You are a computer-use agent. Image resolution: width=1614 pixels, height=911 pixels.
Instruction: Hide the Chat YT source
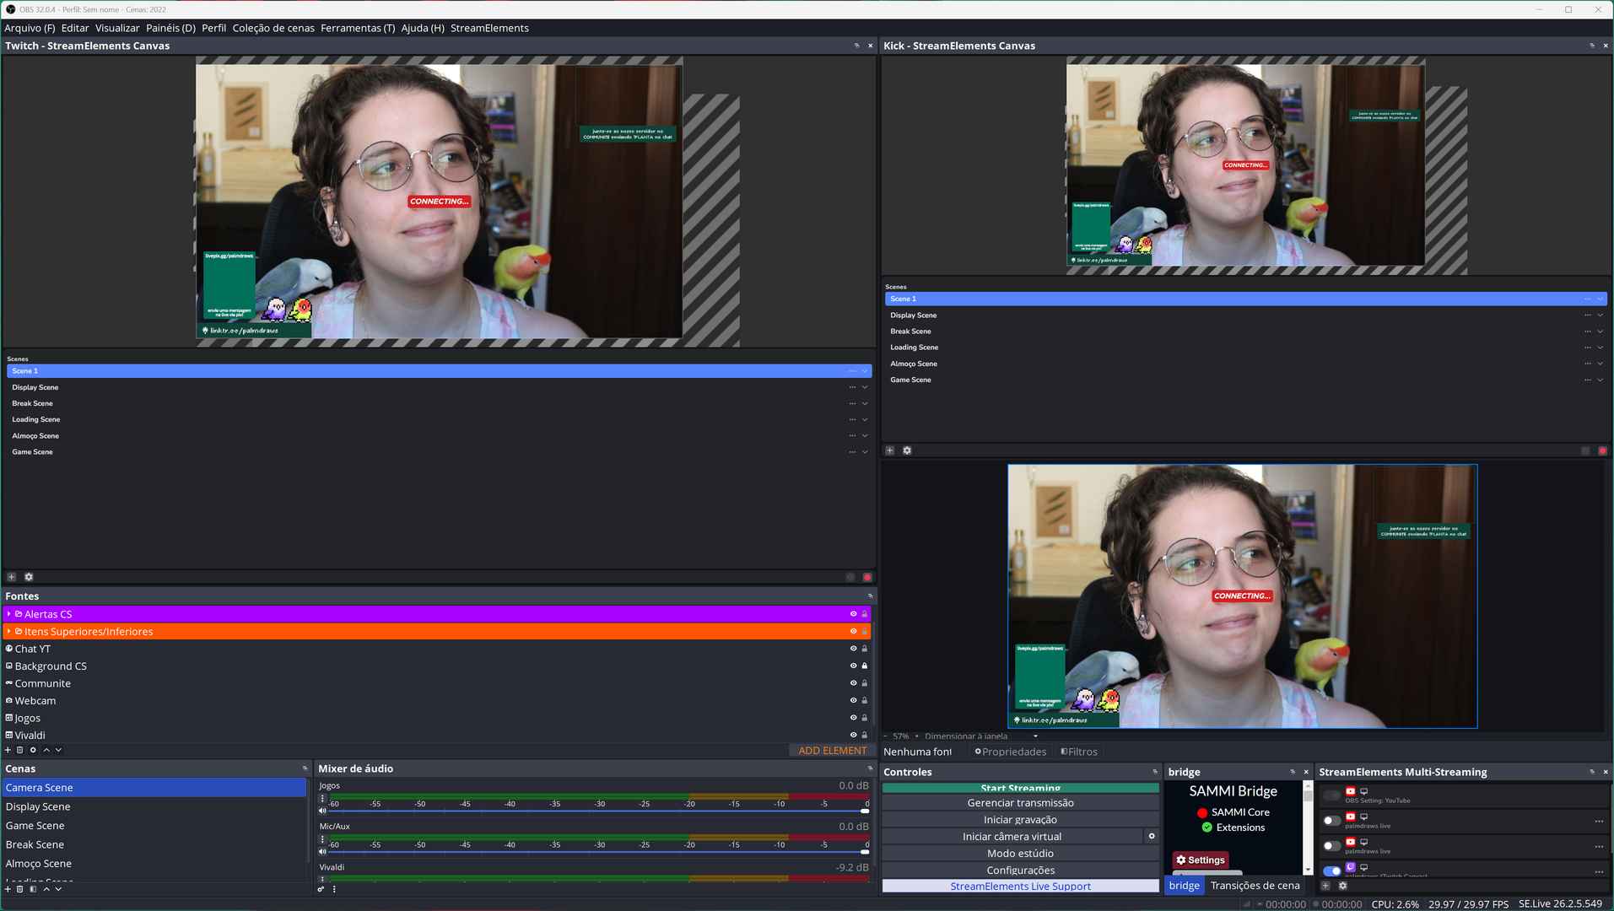click(853, 649)
